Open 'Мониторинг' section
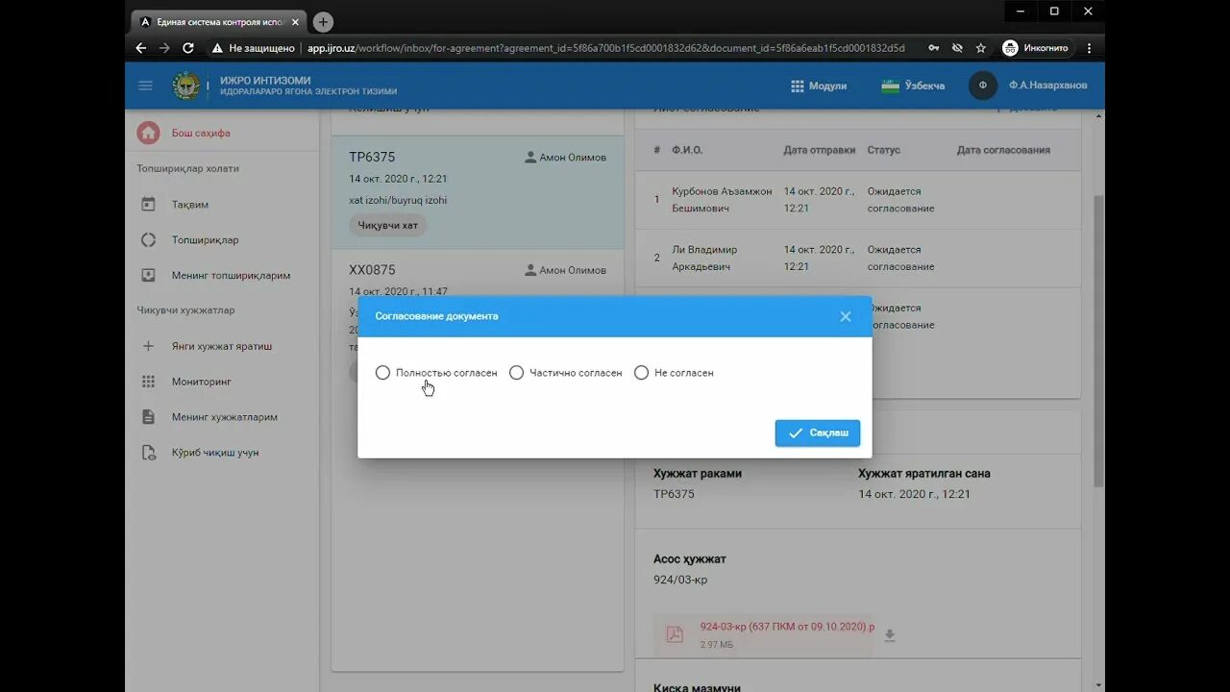This screenshot has width=1230, height=692. [202, 382]
